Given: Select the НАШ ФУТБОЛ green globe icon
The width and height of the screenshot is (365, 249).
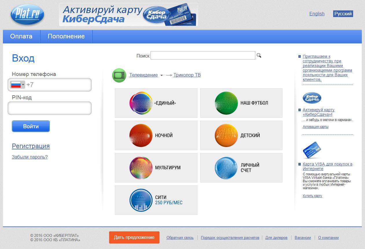Looking at the screenshot, I should pos(226,103).
